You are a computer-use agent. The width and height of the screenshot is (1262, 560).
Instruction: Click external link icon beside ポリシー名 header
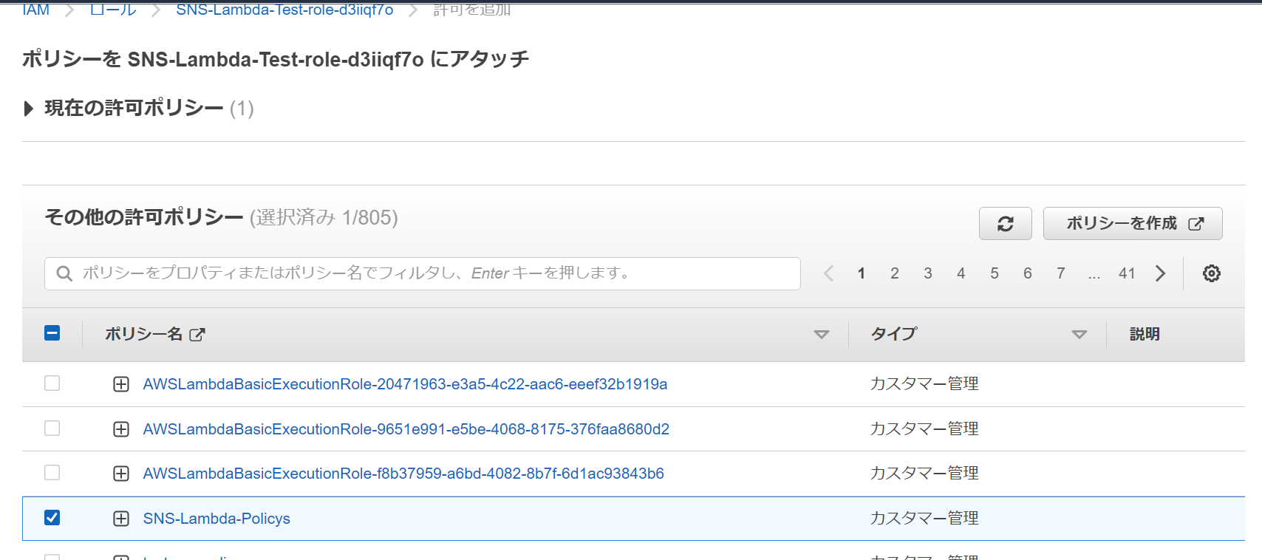(197, 335)
